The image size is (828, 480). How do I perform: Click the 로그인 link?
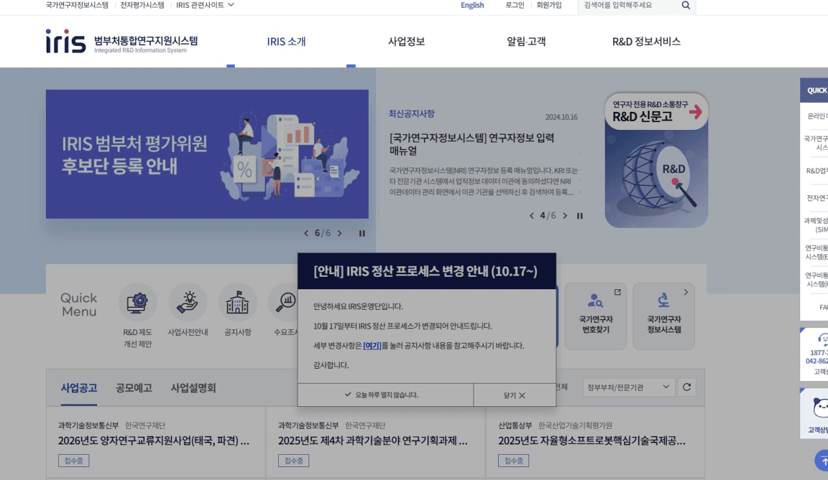pos(515,5)
